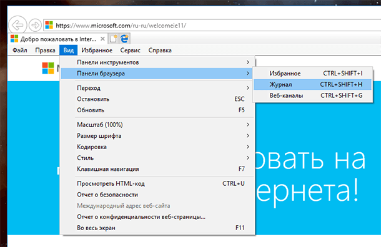Image resolution: width=381 pixels, height=247 pixels.
Task: Click the Microsoft logo on the page
Action: (x=48, y=68)
